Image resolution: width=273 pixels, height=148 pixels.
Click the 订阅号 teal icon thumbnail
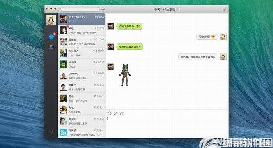[63, 132]
